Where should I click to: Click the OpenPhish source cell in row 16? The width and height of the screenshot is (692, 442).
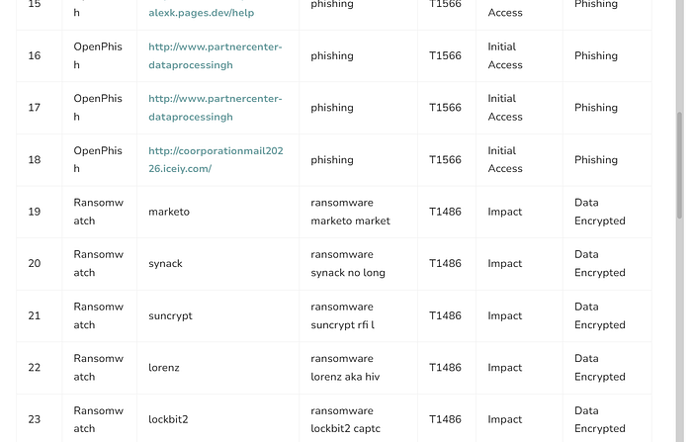point(99,56)
